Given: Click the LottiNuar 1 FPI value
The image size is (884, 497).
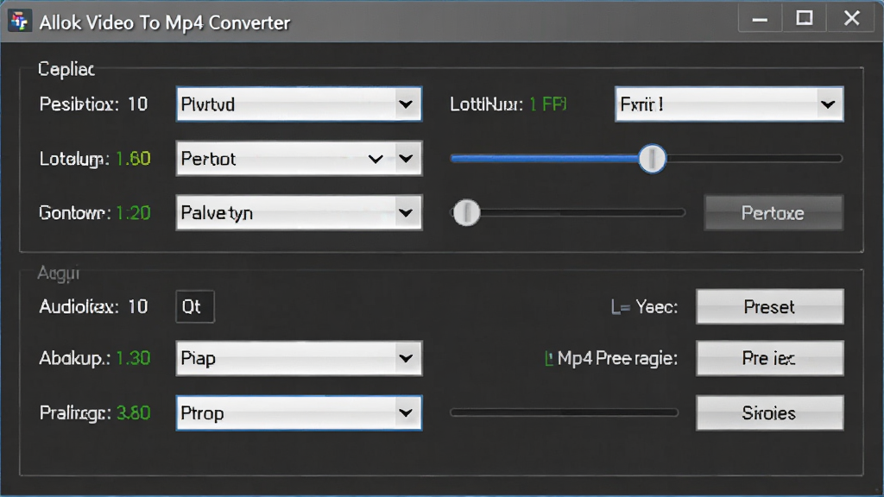Looking at the screenshot, I should pos(548,104).
